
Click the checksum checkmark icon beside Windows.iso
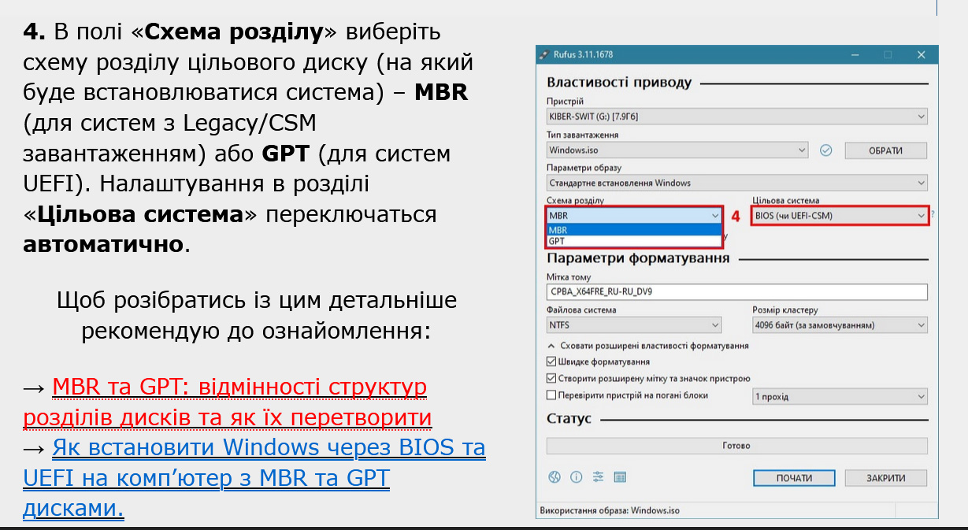[x=826, y=150]
